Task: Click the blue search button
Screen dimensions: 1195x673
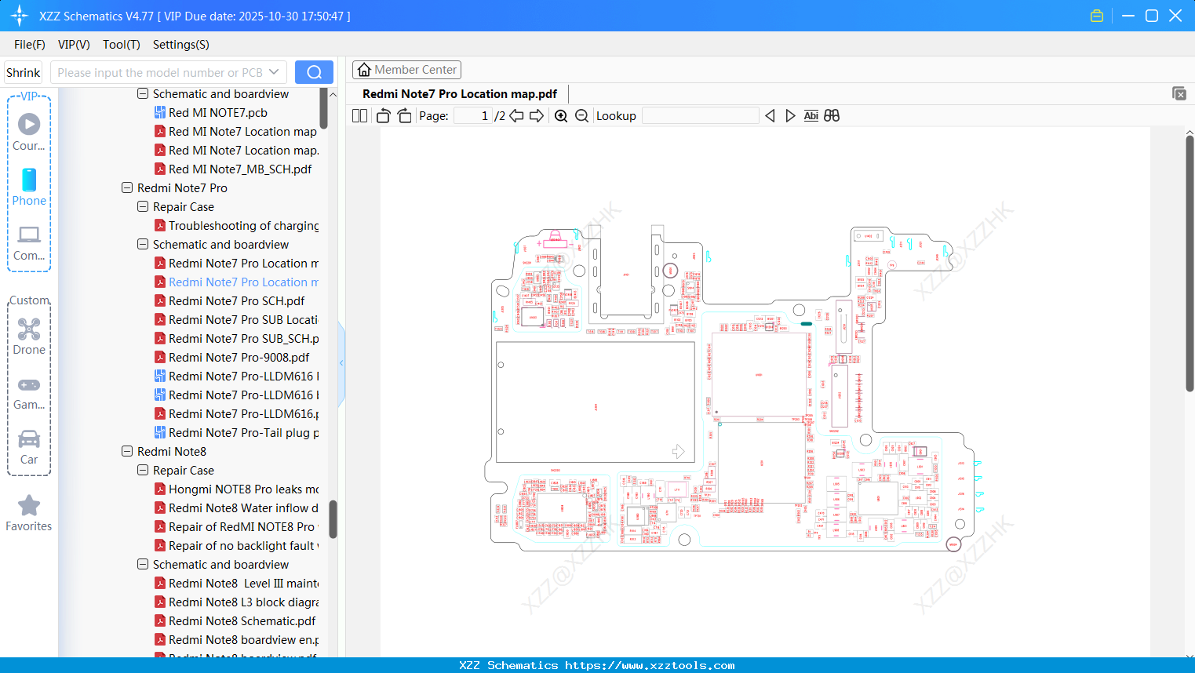Action: (x=314, y=72)
